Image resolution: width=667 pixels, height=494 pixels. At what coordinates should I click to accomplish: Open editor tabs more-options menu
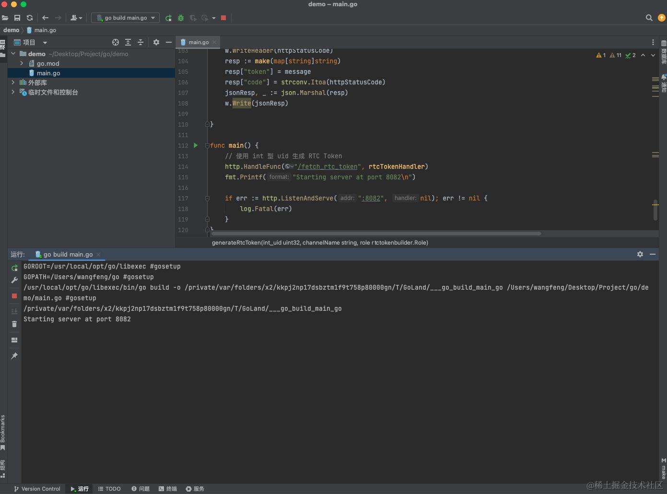653,42
